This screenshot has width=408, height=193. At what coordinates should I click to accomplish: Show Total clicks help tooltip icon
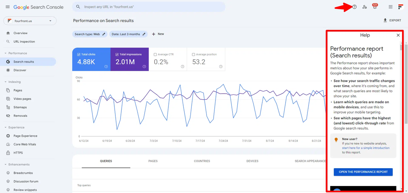point(106,67)
